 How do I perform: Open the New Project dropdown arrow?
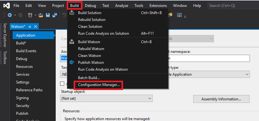(x=35, y=15)
